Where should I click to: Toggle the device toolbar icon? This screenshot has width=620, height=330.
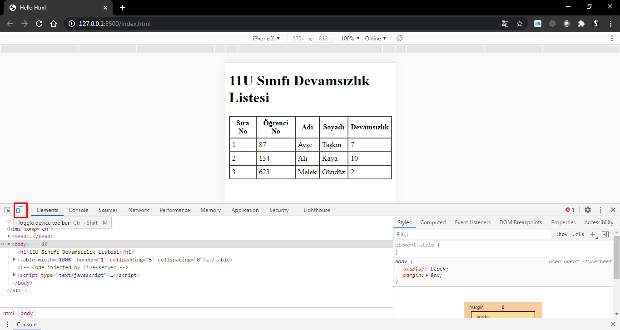tap(20, 210)
